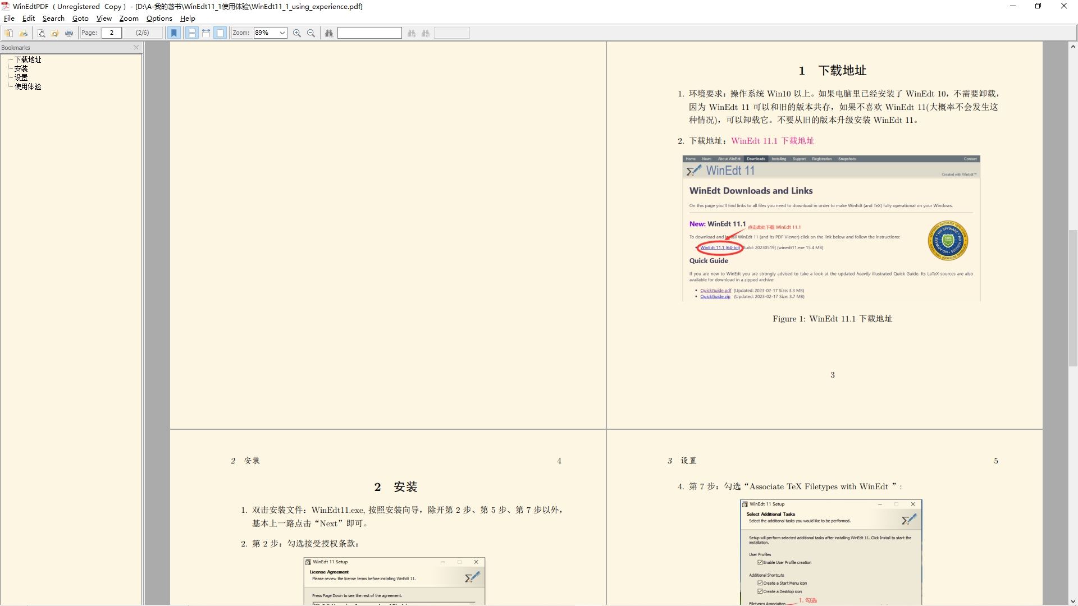Image resolution: width=1078 pixels, height=606 pixels.
Task: Toggle the Bookmarks panel button
Action: pos(174,33)
